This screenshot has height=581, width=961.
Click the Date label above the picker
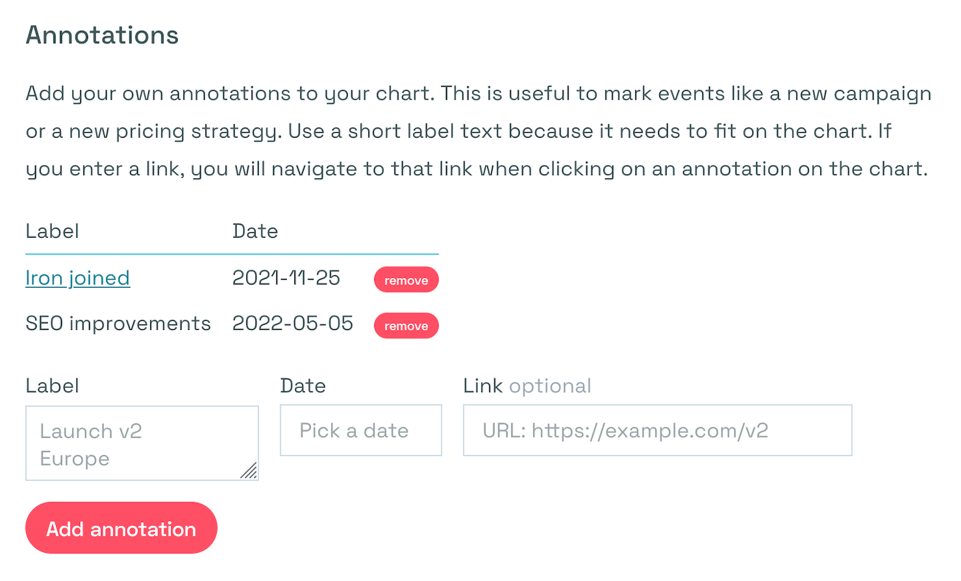(303, 385)
